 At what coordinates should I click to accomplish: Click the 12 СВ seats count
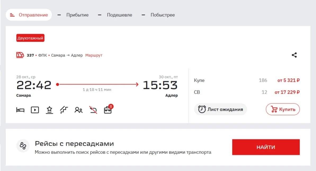(264, 92)
